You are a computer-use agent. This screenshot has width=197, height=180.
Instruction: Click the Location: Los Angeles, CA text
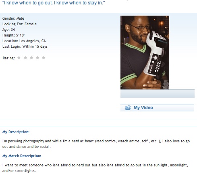tap(24, 41)
